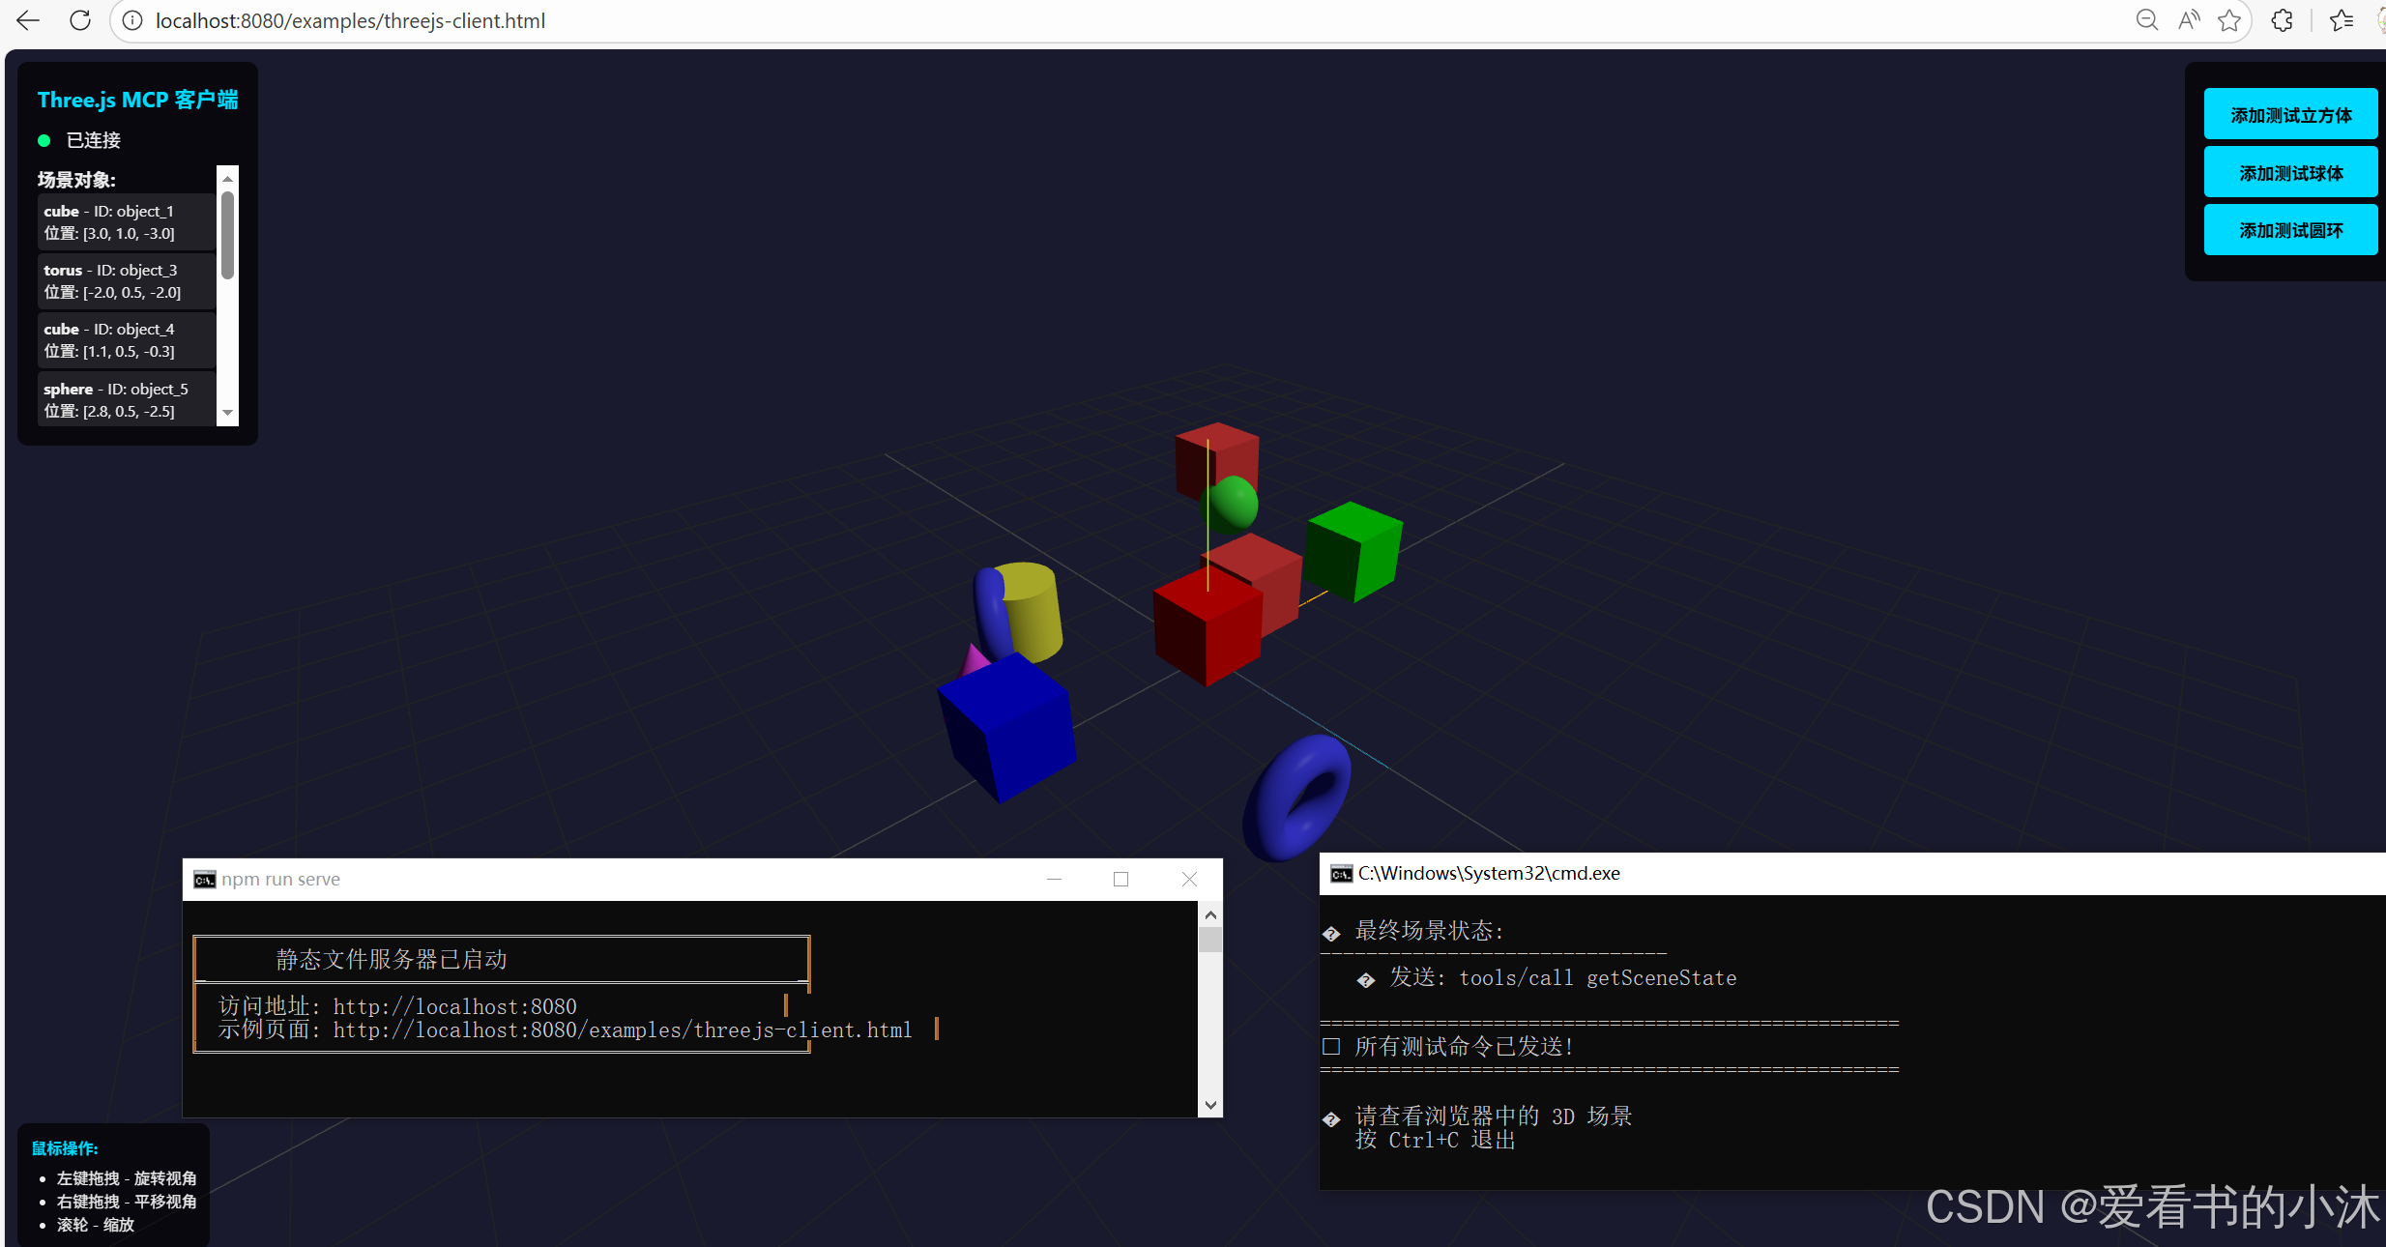Select cube object_1 in scene list
Screen dimensions: 2386x1247
tap(126, 221)
